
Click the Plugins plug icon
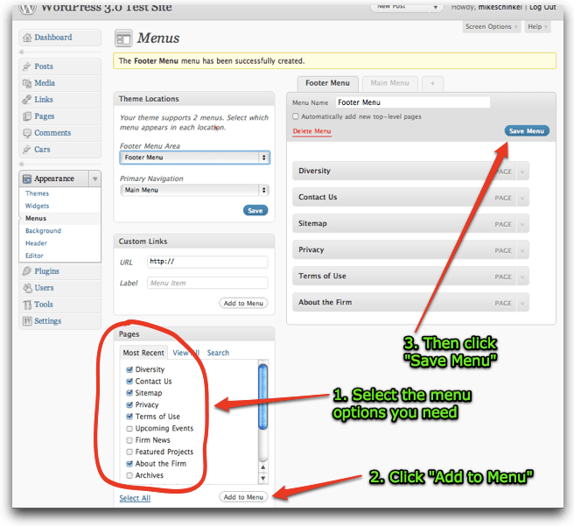point(27,271)
